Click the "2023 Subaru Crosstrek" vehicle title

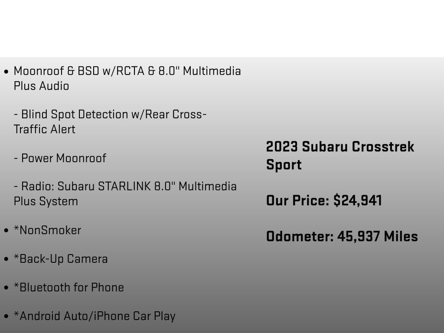point(340,147)
